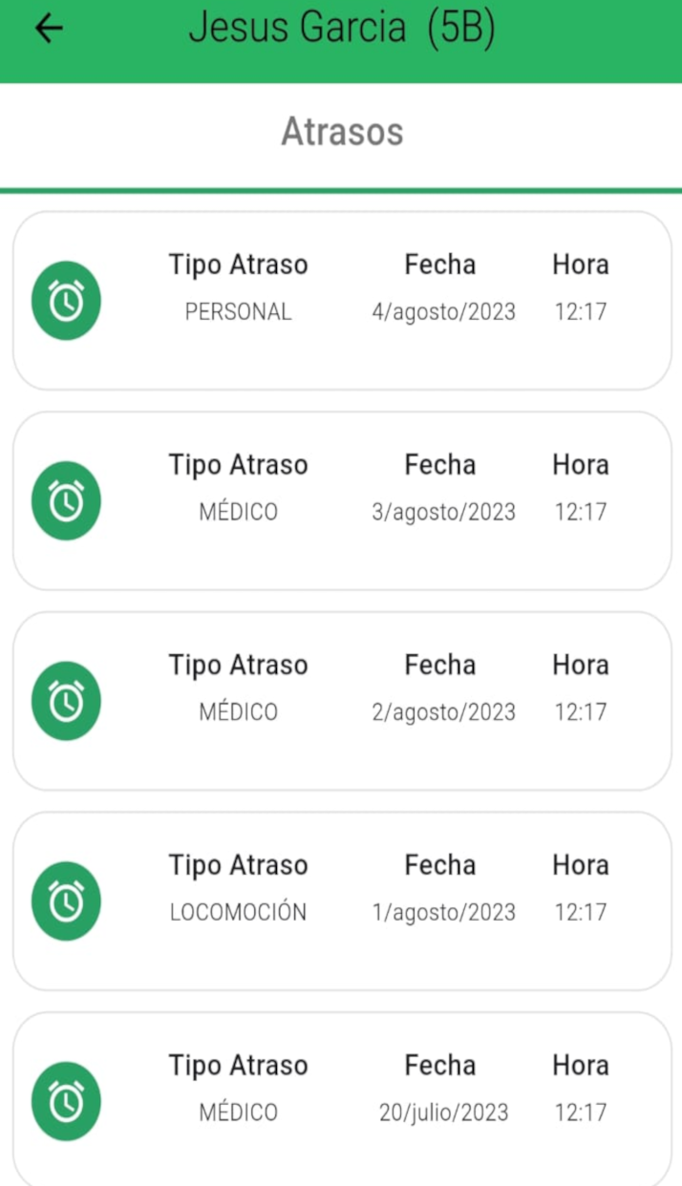Image resolution: width=682 pixels, height=1186 pixels.
Task: Click the Fecha label above 2/agosto/2023
Action: [x=440, y=665]
